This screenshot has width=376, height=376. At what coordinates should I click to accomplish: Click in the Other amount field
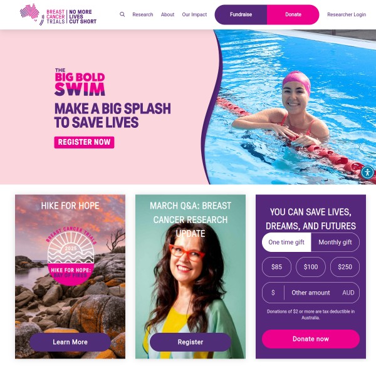pyautogui.click(x=311, y=293)
